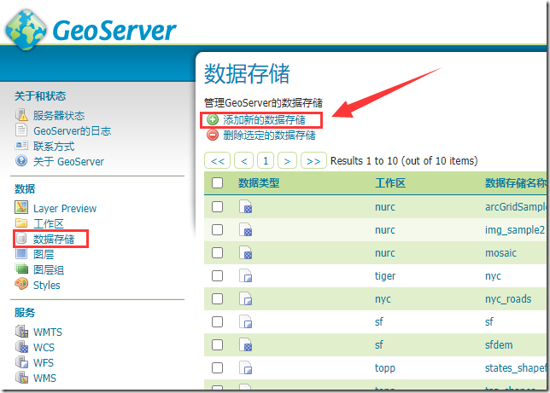The image size is (550, 393).
Task: Click the vector type icon in tiger row
Action: (x=246, y=275)
